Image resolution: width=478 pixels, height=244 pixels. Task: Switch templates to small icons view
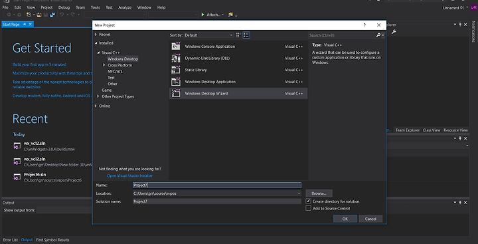coord(238,35)
